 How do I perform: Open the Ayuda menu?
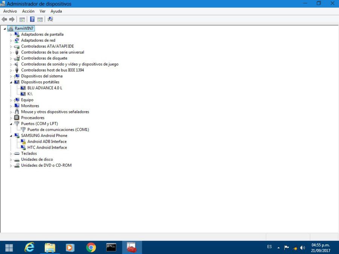(56, 11)
